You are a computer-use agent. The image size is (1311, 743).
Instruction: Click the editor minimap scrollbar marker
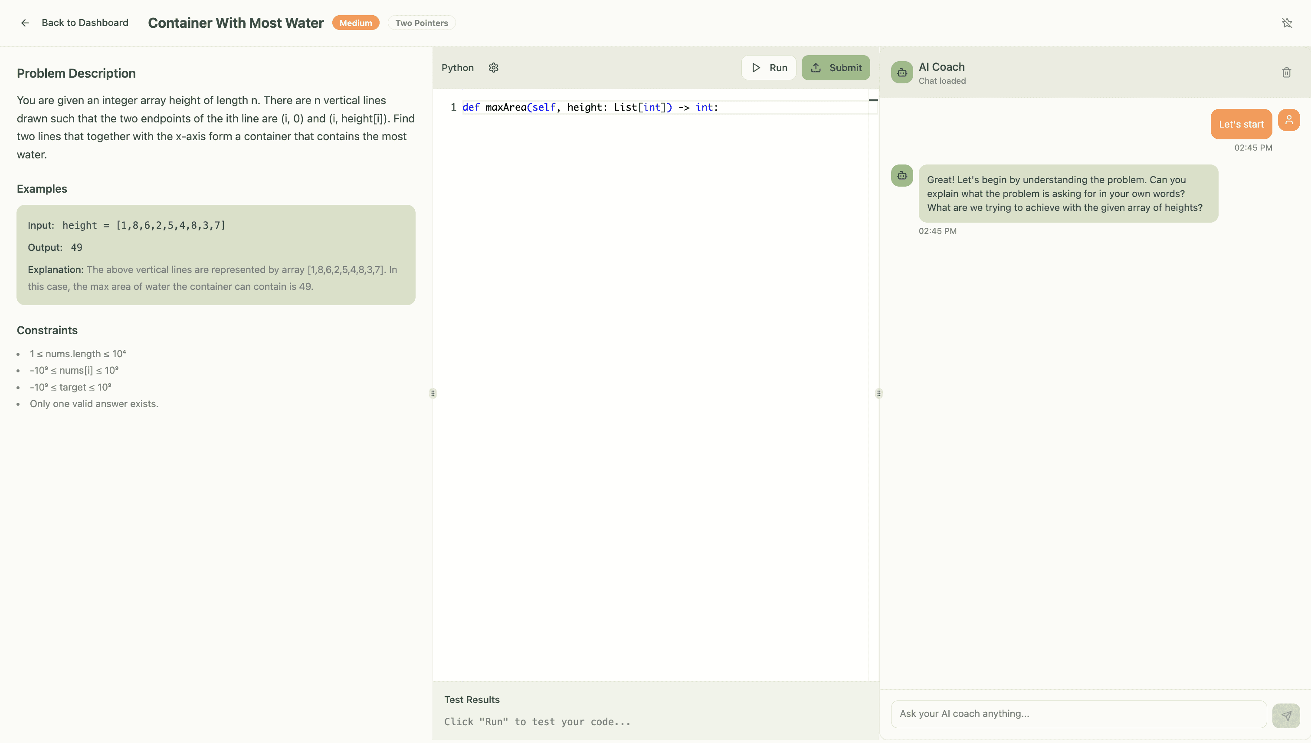tap(873, 100)
